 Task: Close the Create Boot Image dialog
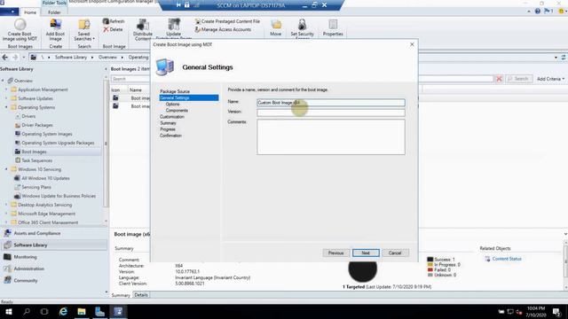pos(412,44)
